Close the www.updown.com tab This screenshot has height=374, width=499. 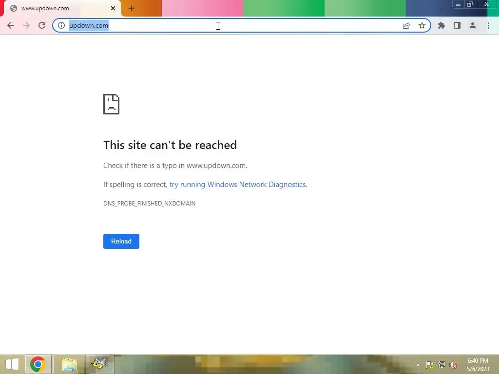113,9
